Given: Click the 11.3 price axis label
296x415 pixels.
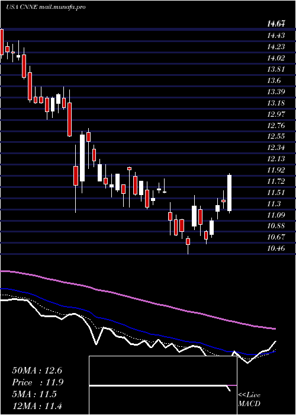Looking at the screenshot, I should (274, 204).
